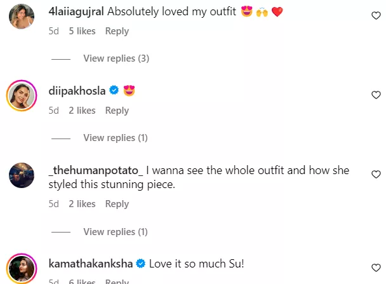
Task: Open _thehumanpotato_'s profile avatar
Action: [x=20, y=175]
